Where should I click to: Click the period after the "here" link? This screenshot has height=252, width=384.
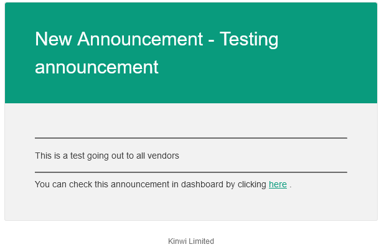(291, 185)
